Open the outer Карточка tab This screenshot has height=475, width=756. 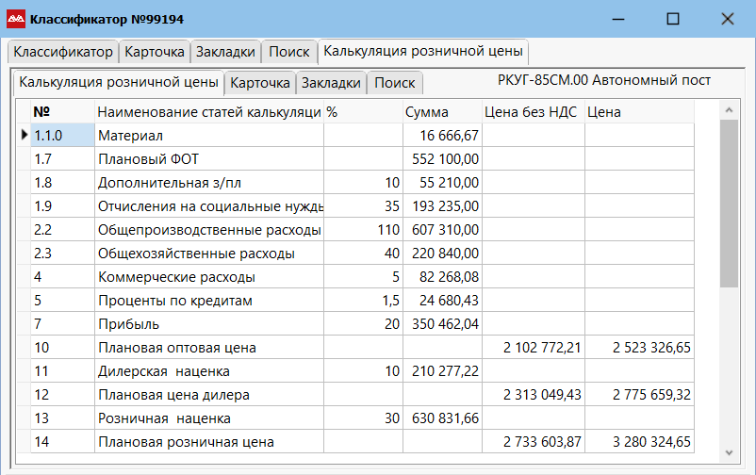click(x=155, y=52)
